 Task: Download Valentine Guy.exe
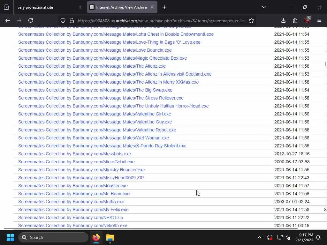click(x=95, y=122)
